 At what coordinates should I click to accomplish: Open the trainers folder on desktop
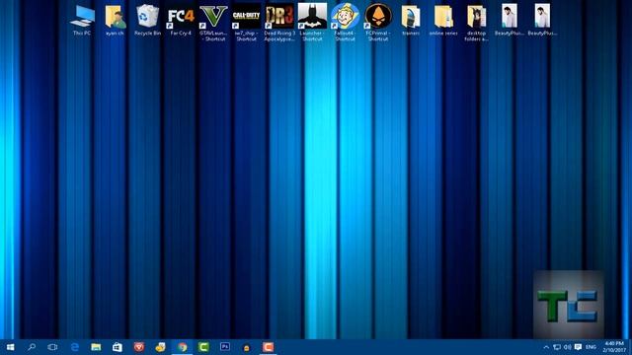[411, 20]
